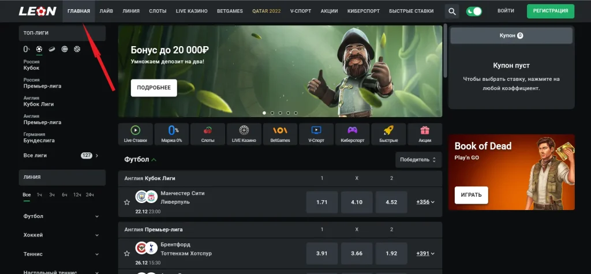Open the Линия tab
The width and height of the screenshot is (591, 274).
click(x=131, y=12)
